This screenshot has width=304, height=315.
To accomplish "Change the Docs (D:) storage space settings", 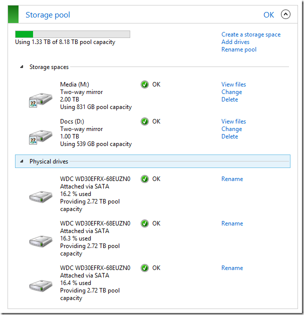I will pos(231,129).
